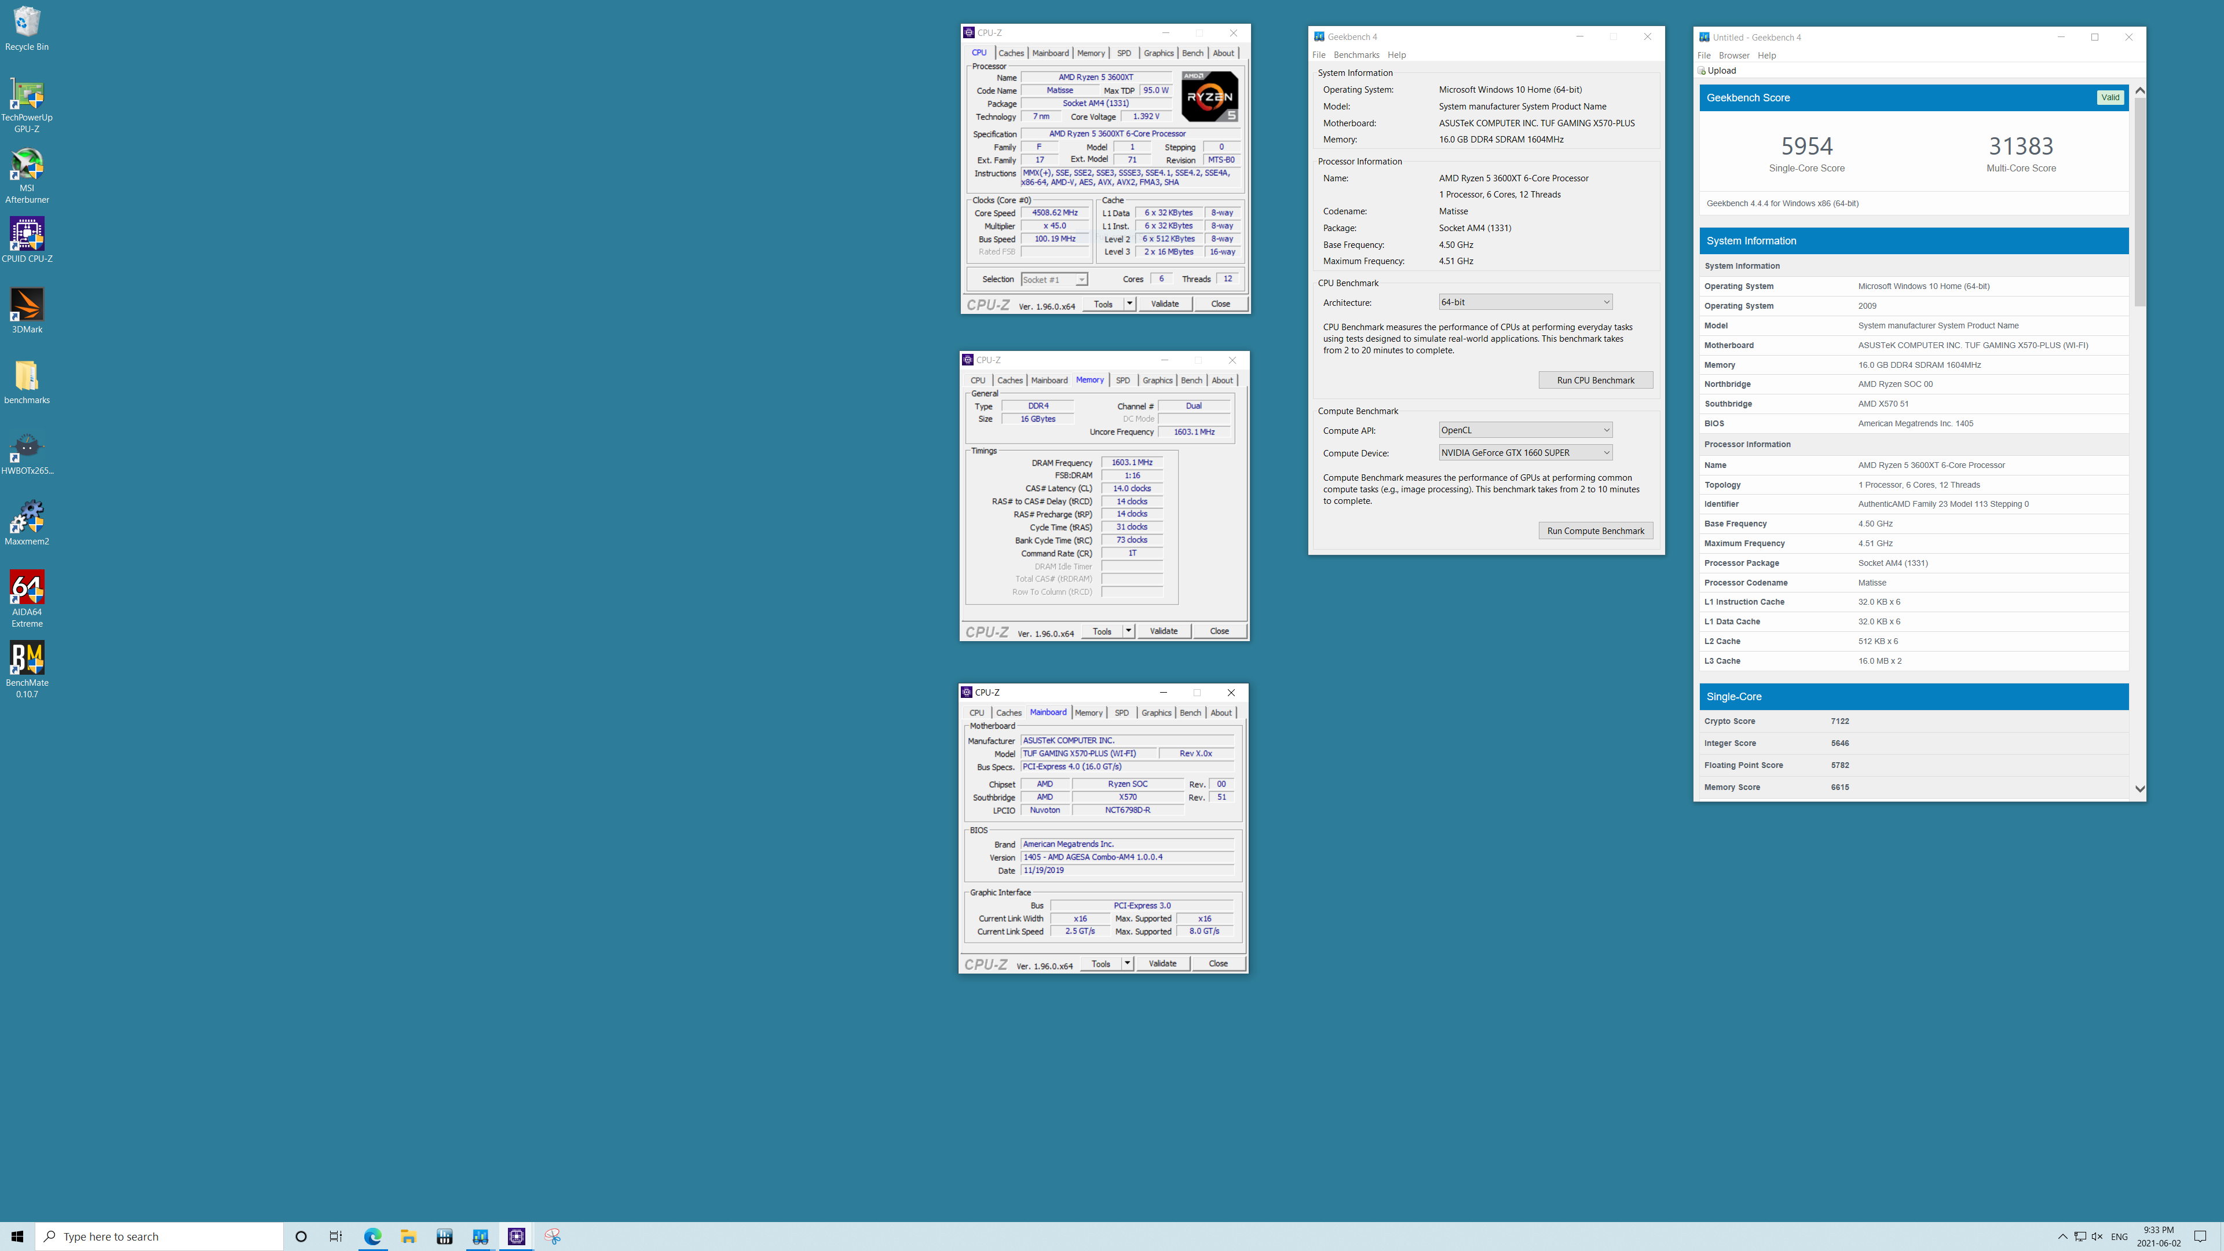The height and width of the screenshot is (1251, 2224).
Task: Open the Compute Device GTX 1660 SUPER dropdown
Action: pos(1526,452)
